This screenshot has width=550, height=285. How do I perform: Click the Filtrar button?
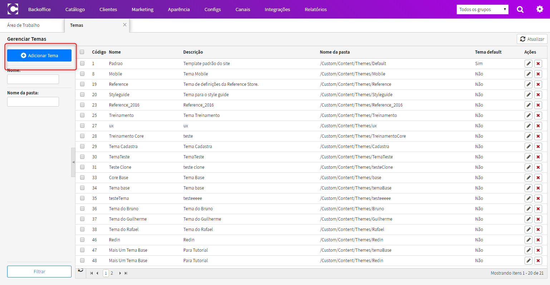tap(39, 271)
